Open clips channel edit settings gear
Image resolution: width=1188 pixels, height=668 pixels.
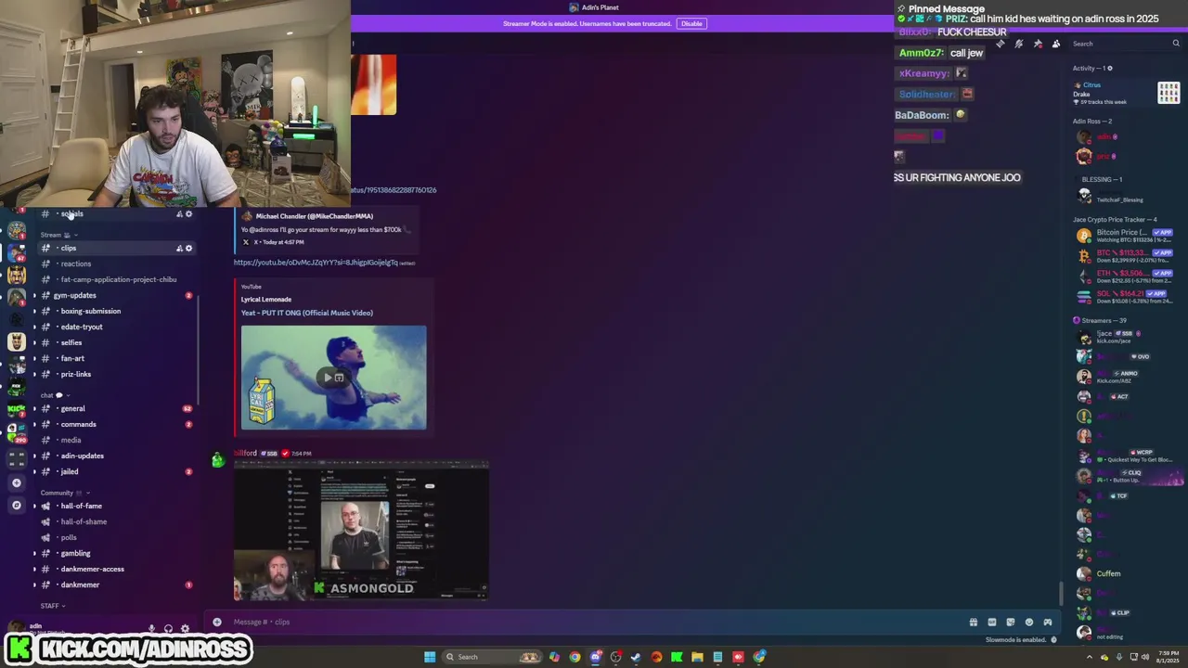(188, 248)
